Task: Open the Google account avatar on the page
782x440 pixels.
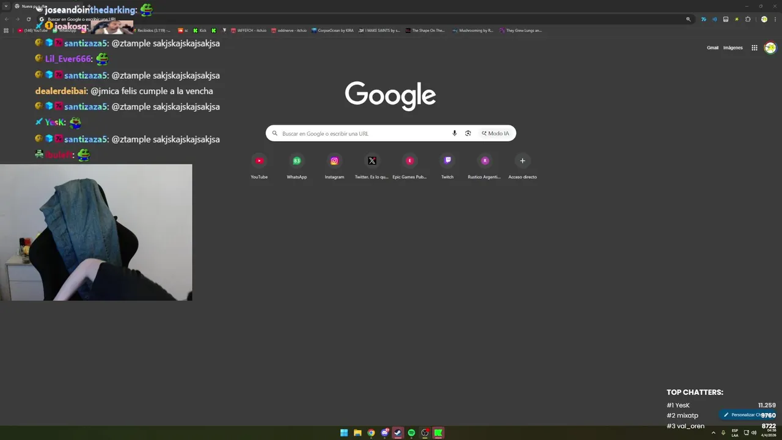Action: coord(770,48)
